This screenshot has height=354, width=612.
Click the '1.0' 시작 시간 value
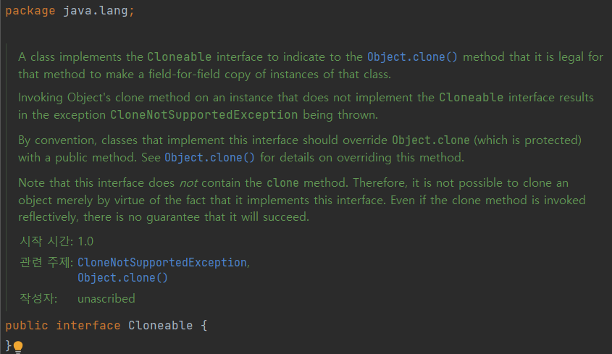click(85, 241)
